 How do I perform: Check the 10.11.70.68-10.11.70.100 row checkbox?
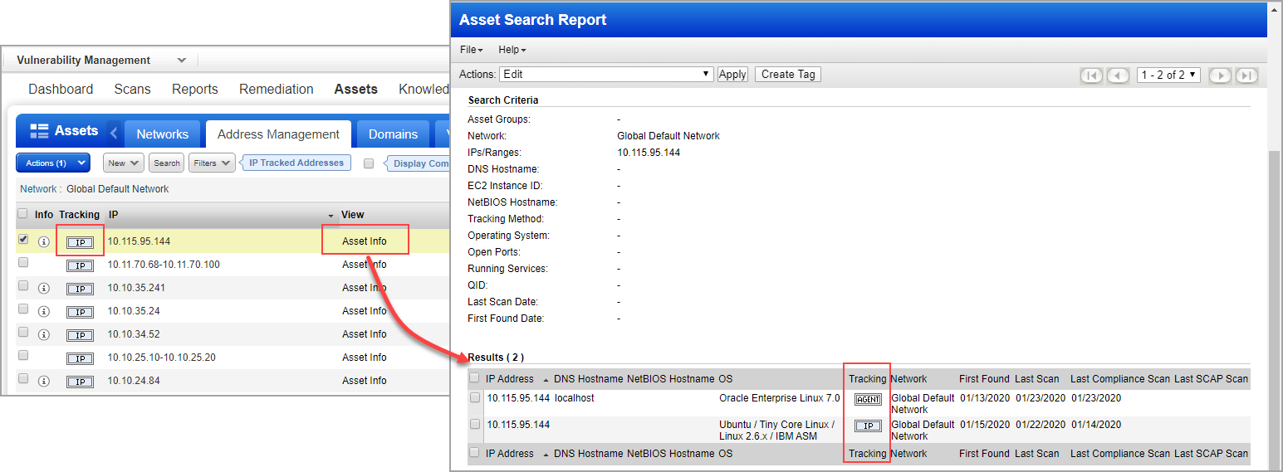click(x=23, y=262)
